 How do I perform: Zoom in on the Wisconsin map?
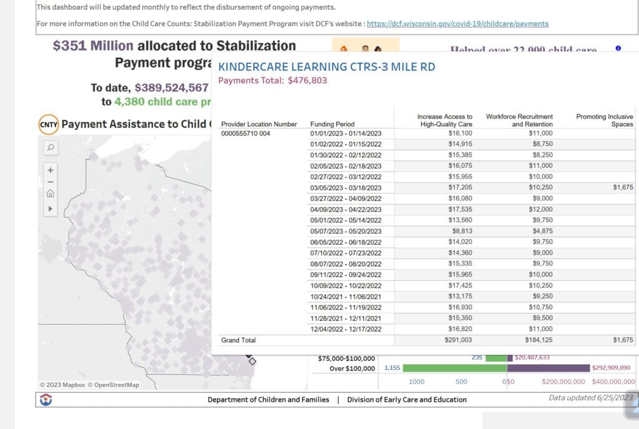click(x=51, y=170)
